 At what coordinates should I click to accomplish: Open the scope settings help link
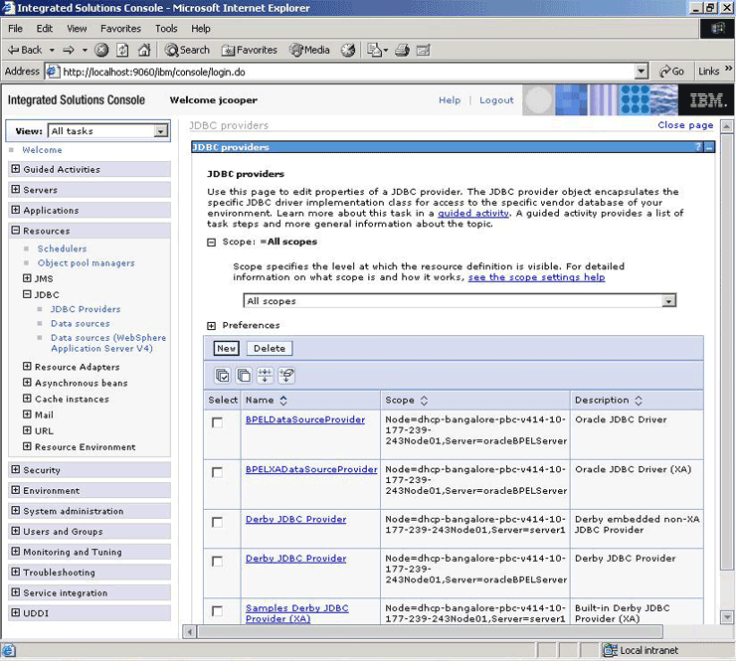(x=536, y=277)
